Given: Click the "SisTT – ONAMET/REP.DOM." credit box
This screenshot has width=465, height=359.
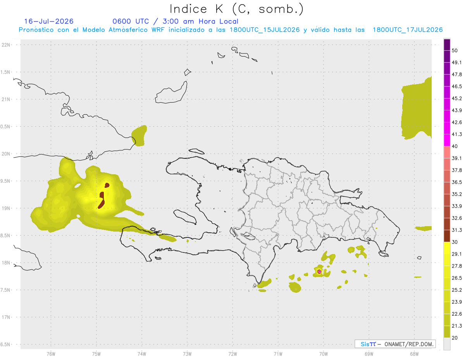Looking at the screenshot, I should 395,344.
